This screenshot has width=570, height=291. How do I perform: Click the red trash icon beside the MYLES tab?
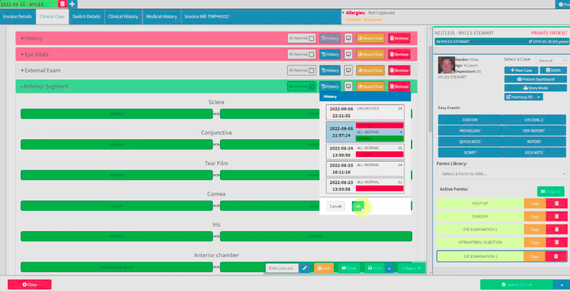pos(62,4)
